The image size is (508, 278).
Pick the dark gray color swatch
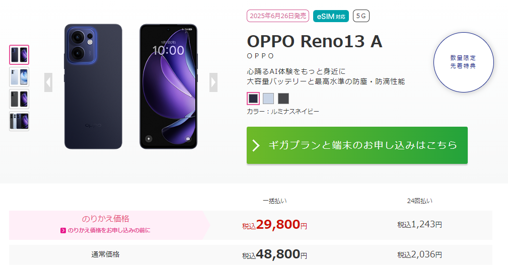(x=283, y=99)
